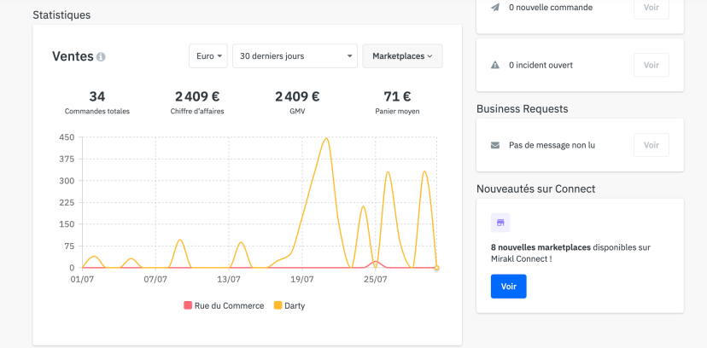The image size is (707, 348).
Task: Click the envelope icon for unread messages
Action: [495, 145]
